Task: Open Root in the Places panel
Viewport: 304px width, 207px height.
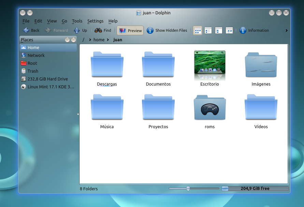Action: coord(48,63)
